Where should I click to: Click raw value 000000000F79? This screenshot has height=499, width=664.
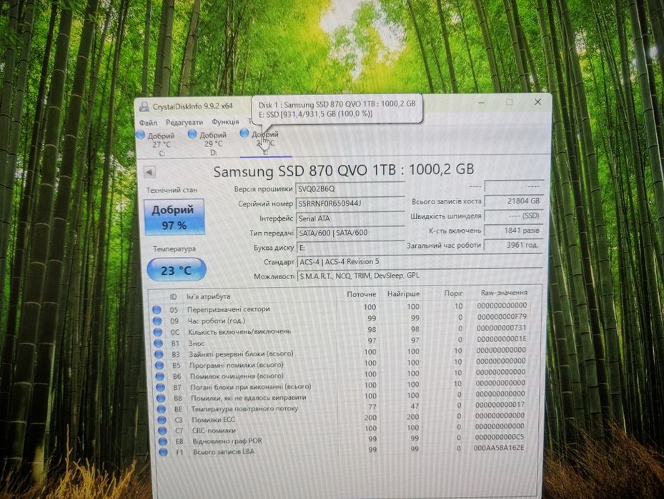(x=502, y=317)
